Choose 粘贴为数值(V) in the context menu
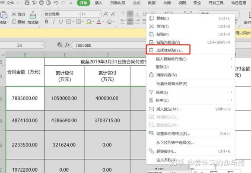The height and width of the screenshot is (173, 251). 191,42
